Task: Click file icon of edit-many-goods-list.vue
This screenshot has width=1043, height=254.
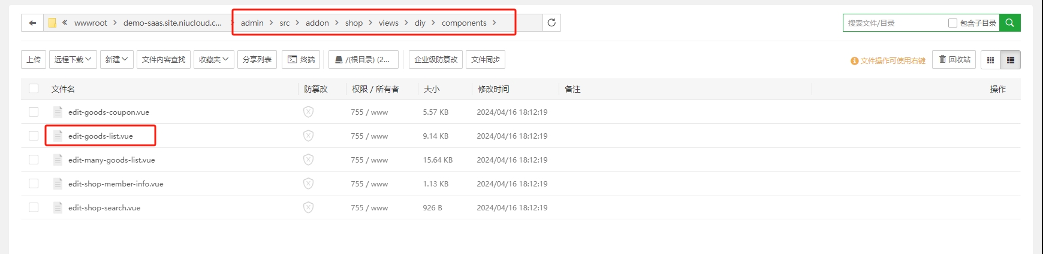Action: (x=58, y=160)
